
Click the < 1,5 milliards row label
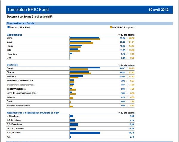(13, 116)
